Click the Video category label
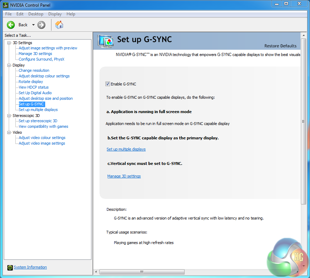310x278 pixels. (x=17, y=132)
